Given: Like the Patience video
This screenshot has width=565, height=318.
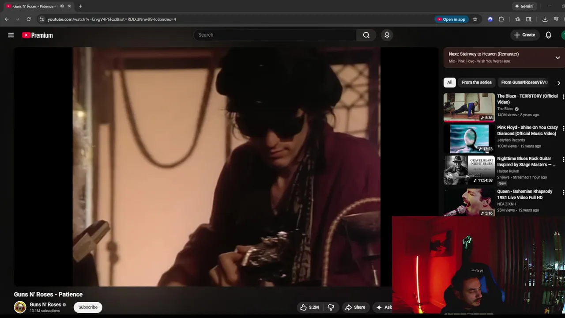Looking at the screenshot, I should tap(309, 307).
